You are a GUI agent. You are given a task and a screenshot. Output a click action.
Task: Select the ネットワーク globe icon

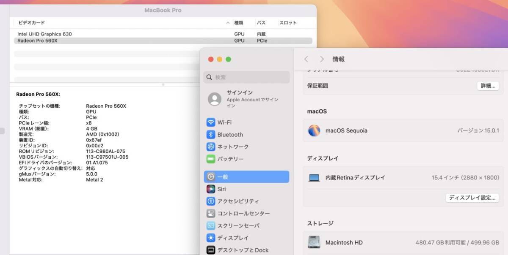click(x=211, y=147)
